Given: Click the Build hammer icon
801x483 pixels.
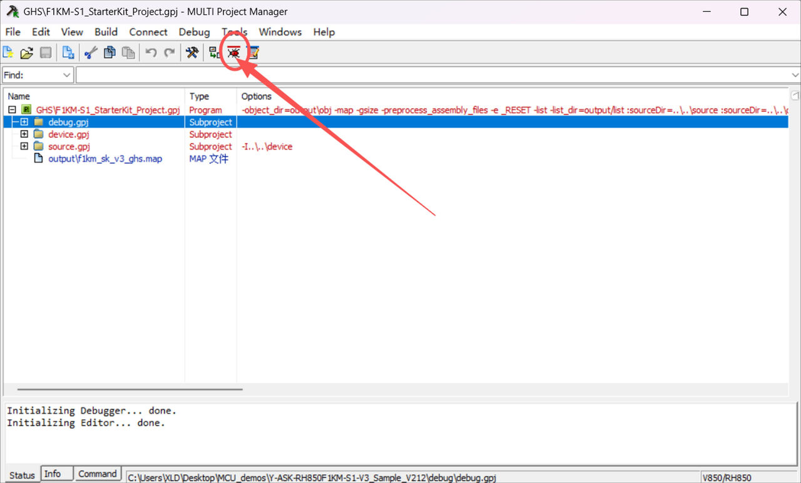Looking at the screenshot, I should point(192,53).
